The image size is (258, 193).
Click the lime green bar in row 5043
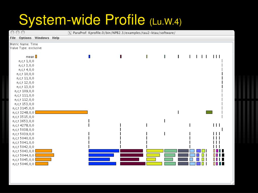(x=203, y=151)
